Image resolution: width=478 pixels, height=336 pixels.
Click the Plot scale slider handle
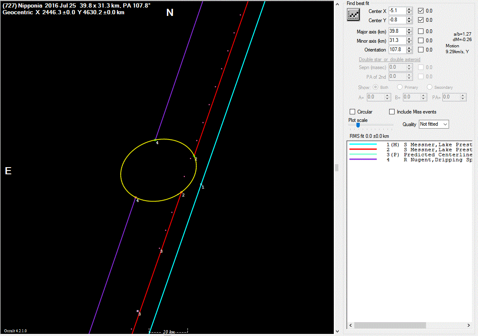point(358,124)
